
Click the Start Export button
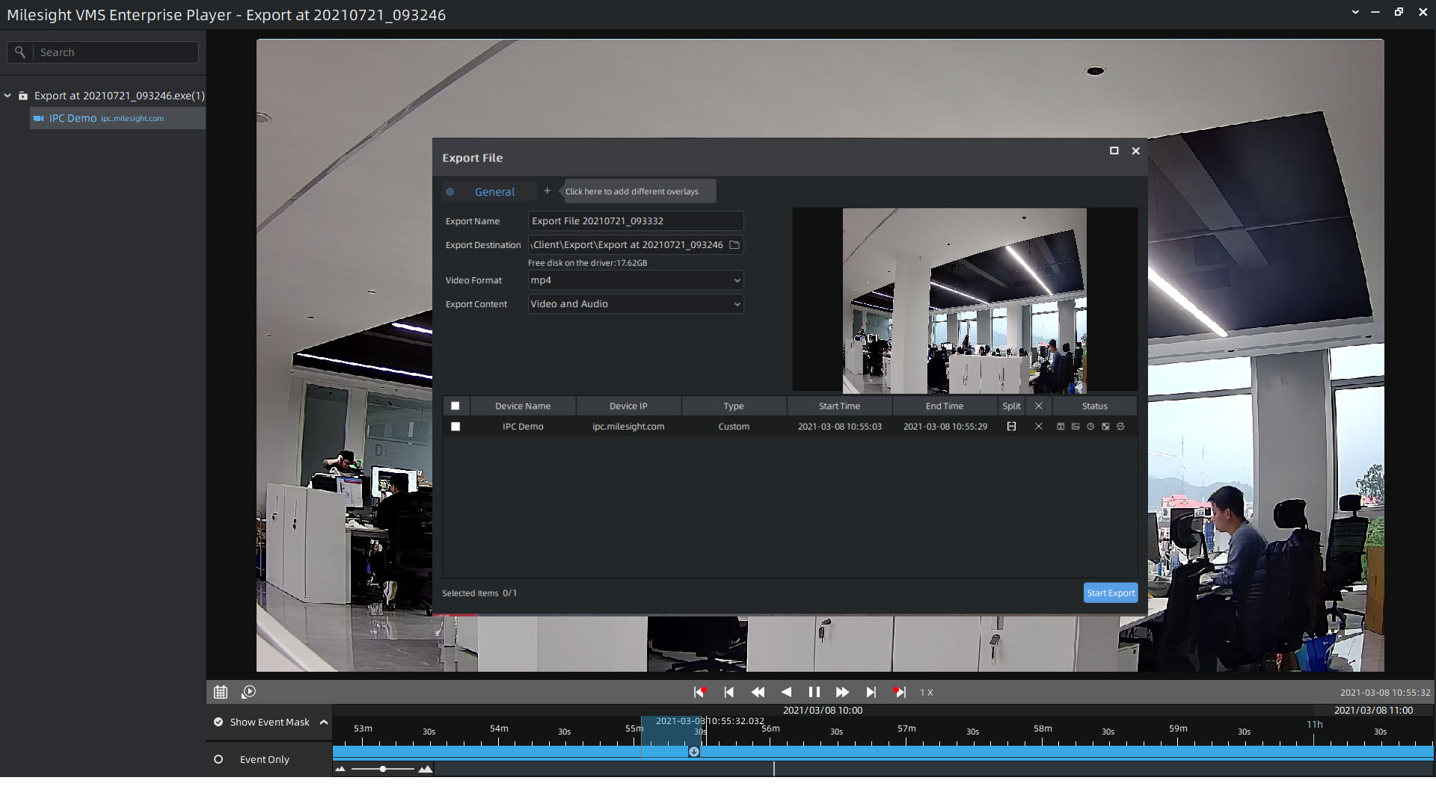click(1110, 593)
